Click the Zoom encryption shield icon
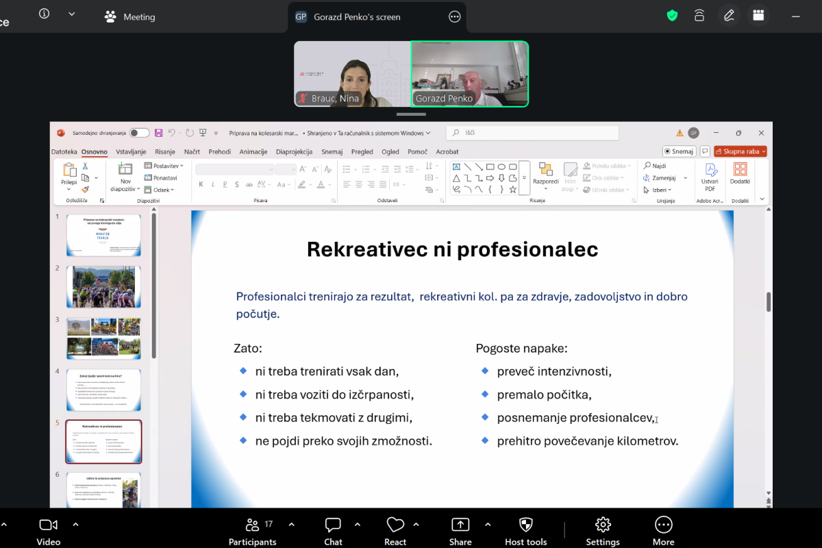 tap(672, 16)
